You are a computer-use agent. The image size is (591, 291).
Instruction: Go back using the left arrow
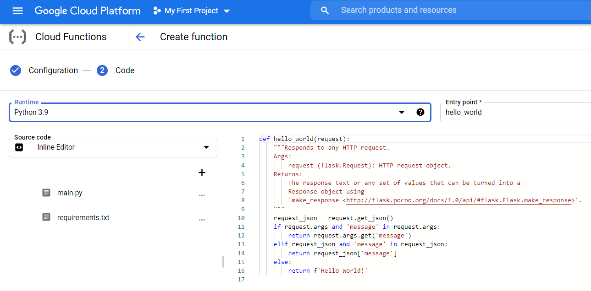[140, 37]
